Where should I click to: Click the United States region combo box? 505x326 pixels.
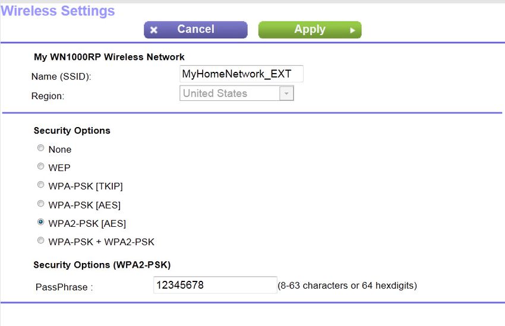[236, 93]
